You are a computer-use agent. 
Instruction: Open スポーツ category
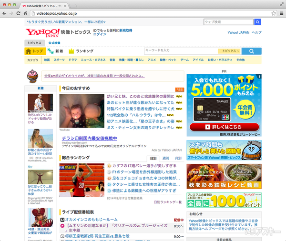[x=59, y=60]
